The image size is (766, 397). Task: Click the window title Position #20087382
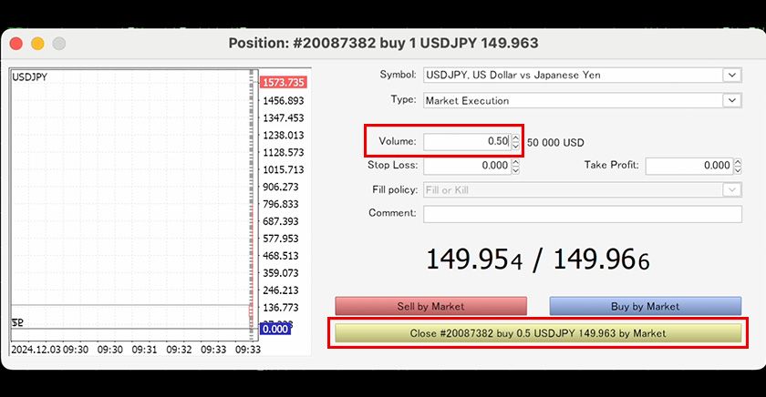[384, 43]
